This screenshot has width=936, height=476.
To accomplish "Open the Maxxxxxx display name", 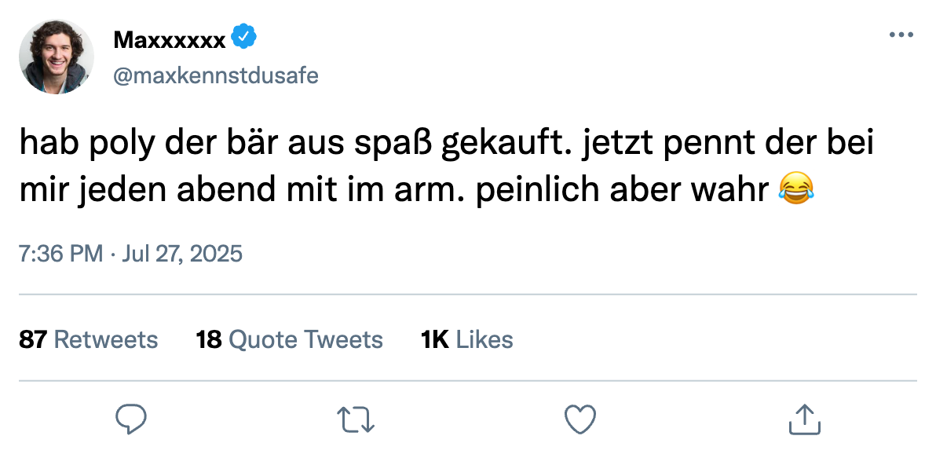I will 170,39.
